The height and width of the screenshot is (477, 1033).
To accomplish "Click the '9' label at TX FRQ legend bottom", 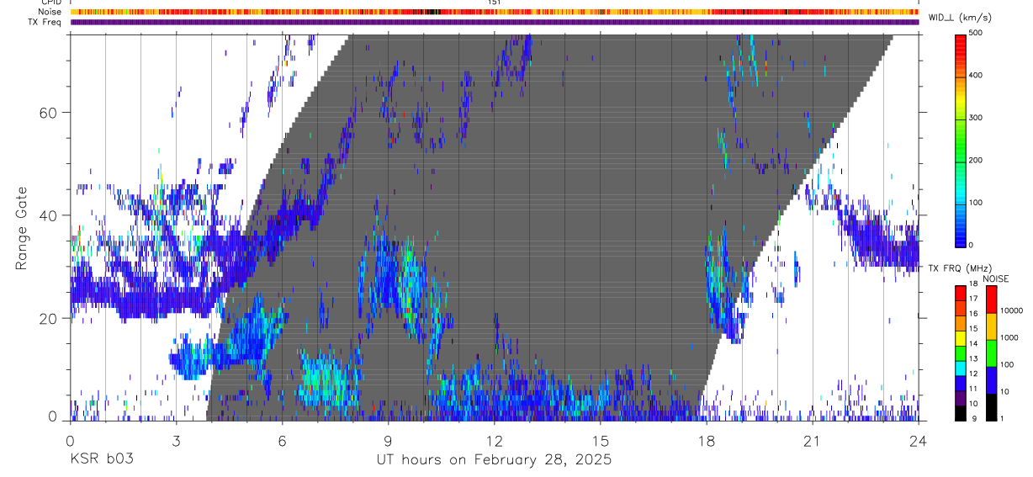I will click(974, 418).
